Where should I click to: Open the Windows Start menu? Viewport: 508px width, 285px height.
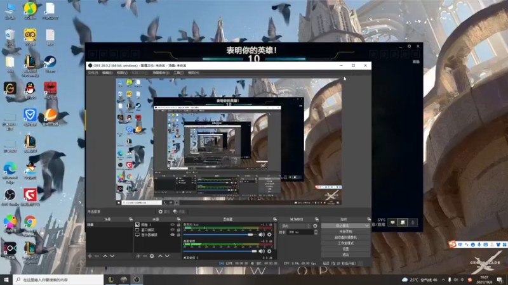coord(6,279)
